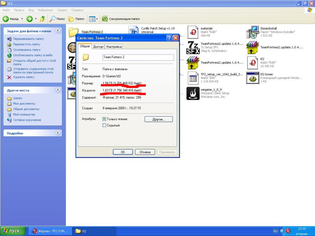
Task: Open Сетевое окружение link
Action: [27, 120]
